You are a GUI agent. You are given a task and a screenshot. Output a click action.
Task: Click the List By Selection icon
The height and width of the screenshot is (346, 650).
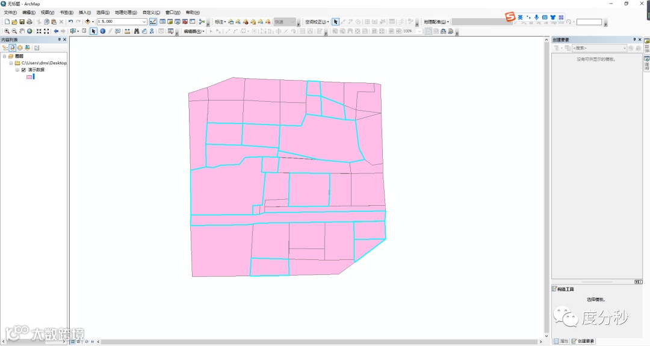tap(27, 48)
